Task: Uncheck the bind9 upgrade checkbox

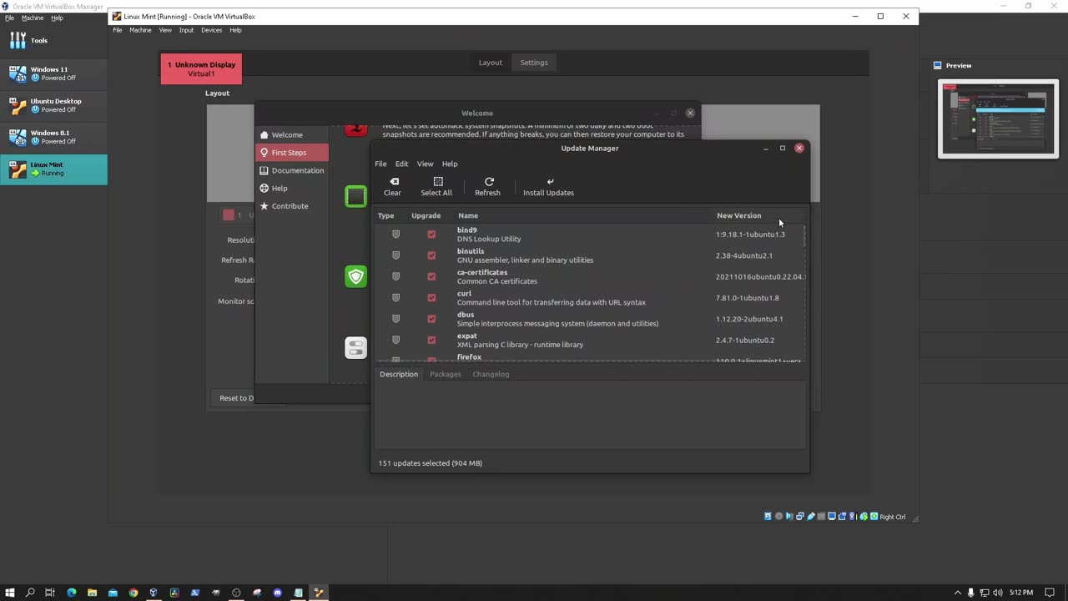Action: (x=431, y=235)
